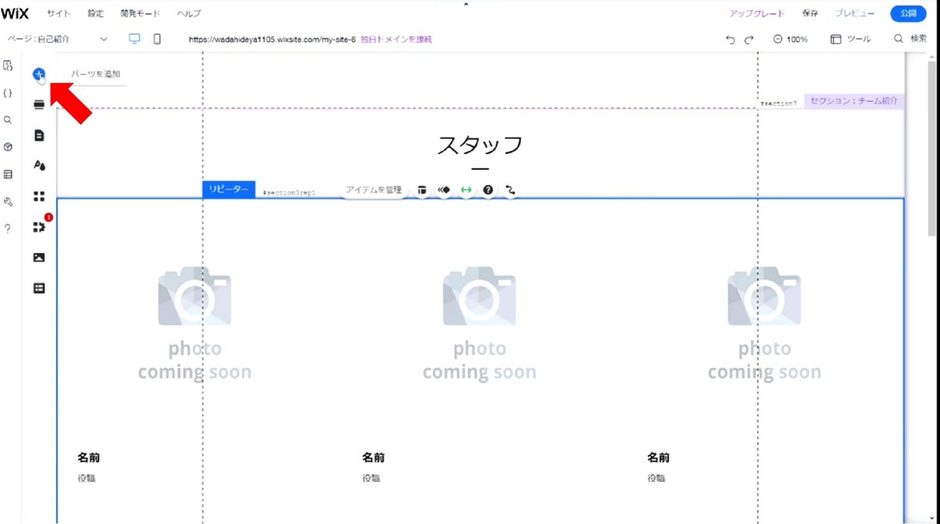Click the middle 名前 text
This screenshot has width=940, height=524.
coord(374,457)
